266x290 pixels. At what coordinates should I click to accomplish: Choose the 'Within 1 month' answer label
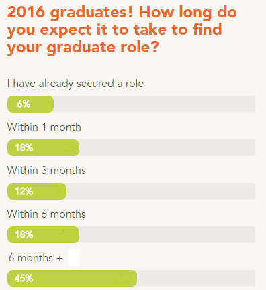(x=44, y=127)
